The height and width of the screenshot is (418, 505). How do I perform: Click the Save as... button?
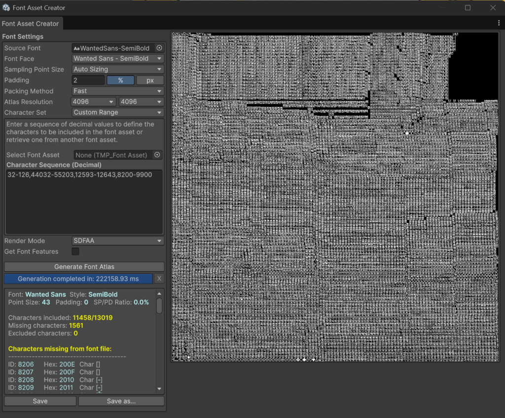pos(121,401)
